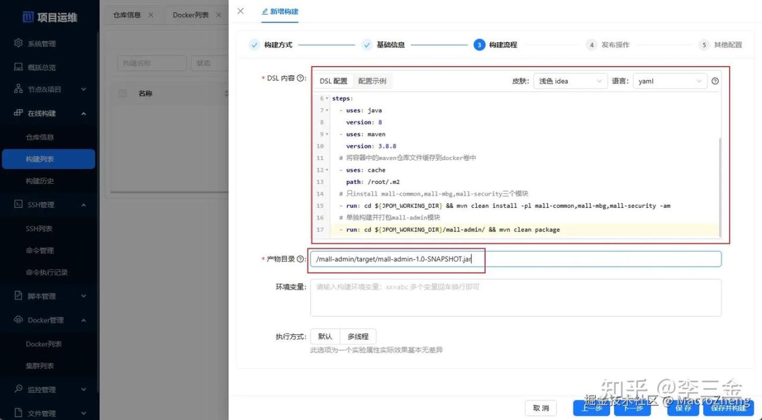The image size is (762, 420).
Task: Switch to DSL 配置 tab
Action: point(333,82)
